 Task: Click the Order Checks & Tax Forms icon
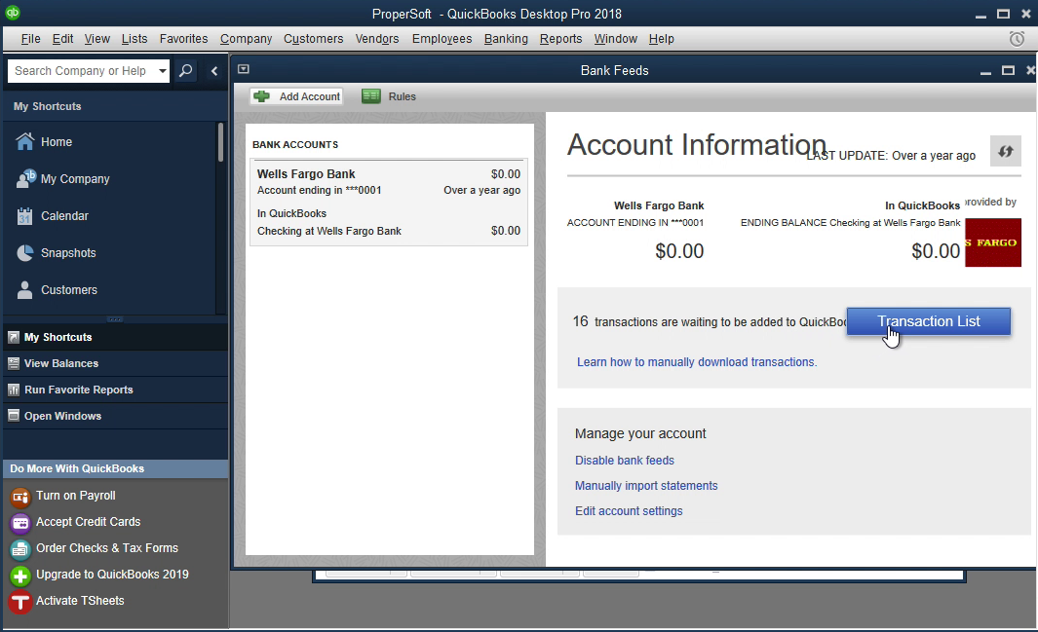pyautogui.click(x=20, y=549)
